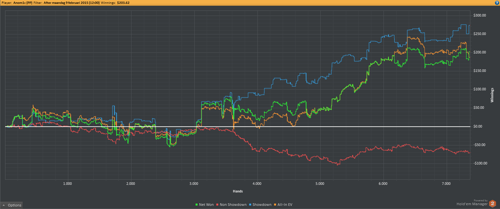This screenshot has width=500, height=209.
Task: Toggle the Net Won legend series
Action: (x=204, y=205)
